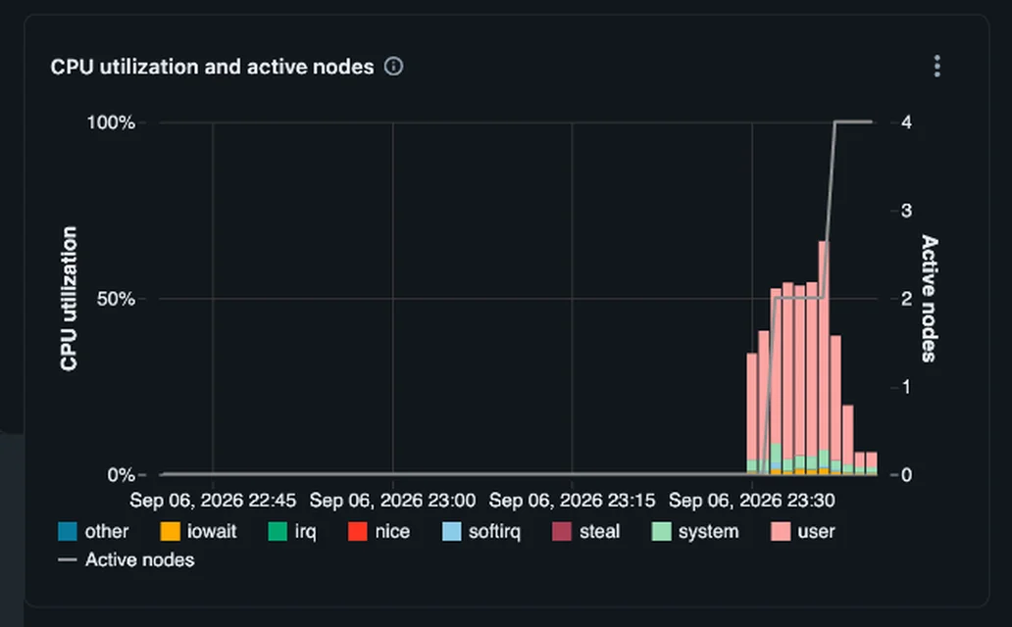Image resolution: width=1012 pixels, height=627 pixels.
Task: Click the 'Sep 06, 2026 23:00' axis label
Action: point(392,501)
